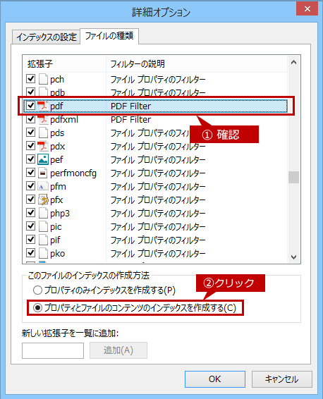The height and width of the screenshot is (399, 323).
Task: Toggle the pdfxml extension checkbox
Action: pos(30,119)
